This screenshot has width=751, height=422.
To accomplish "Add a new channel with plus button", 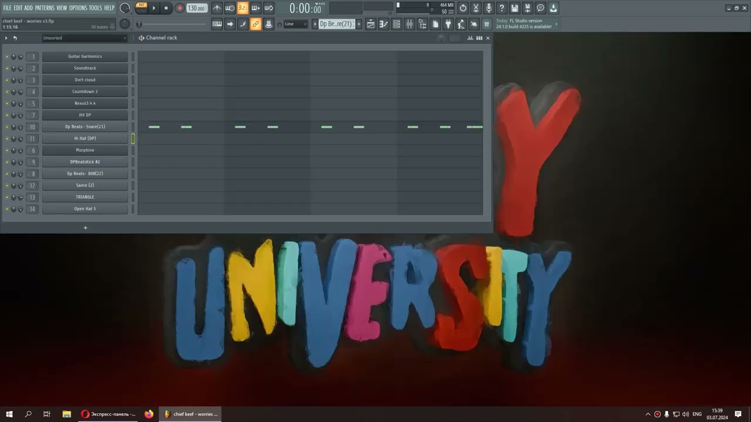I will 85,227.
